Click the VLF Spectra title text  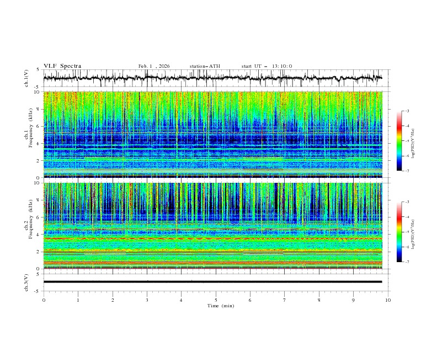pyautogui.click(x=62, y=66)
